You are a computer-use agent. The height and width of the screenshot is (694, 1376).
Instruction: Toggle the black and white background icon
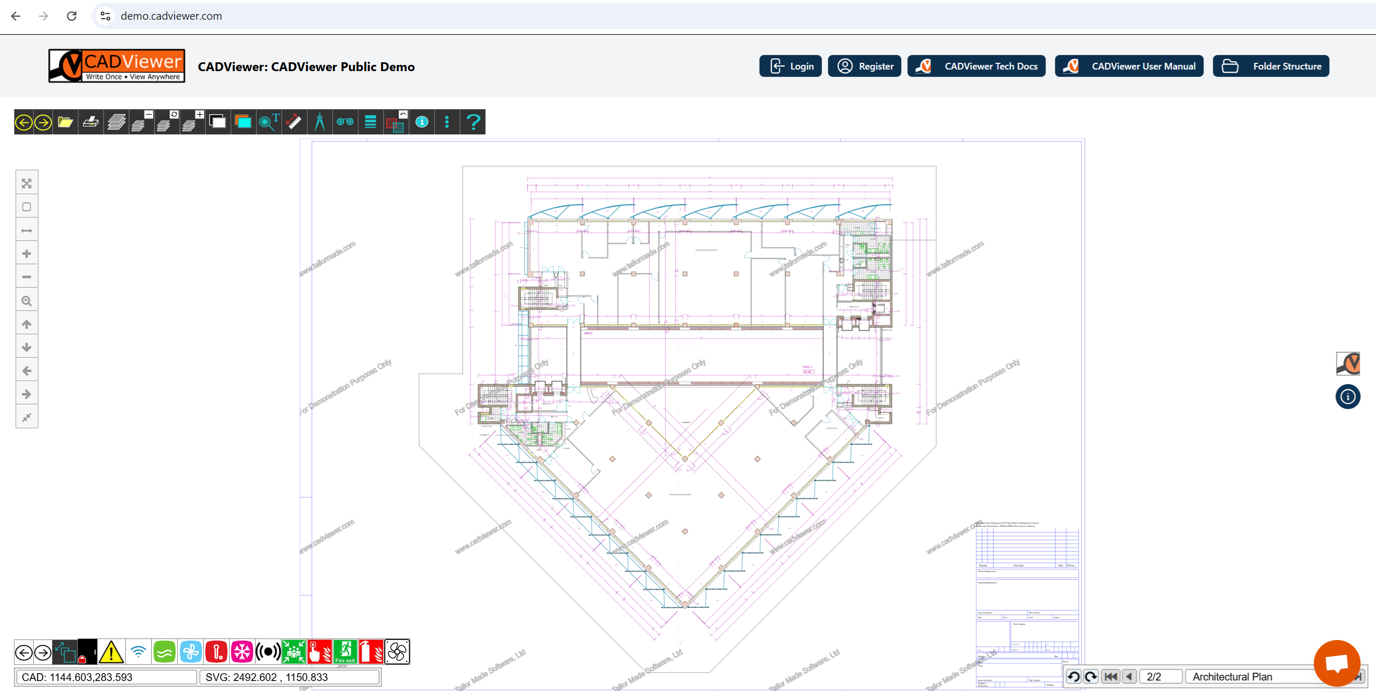pyautogui.click(x=218, y=123)
